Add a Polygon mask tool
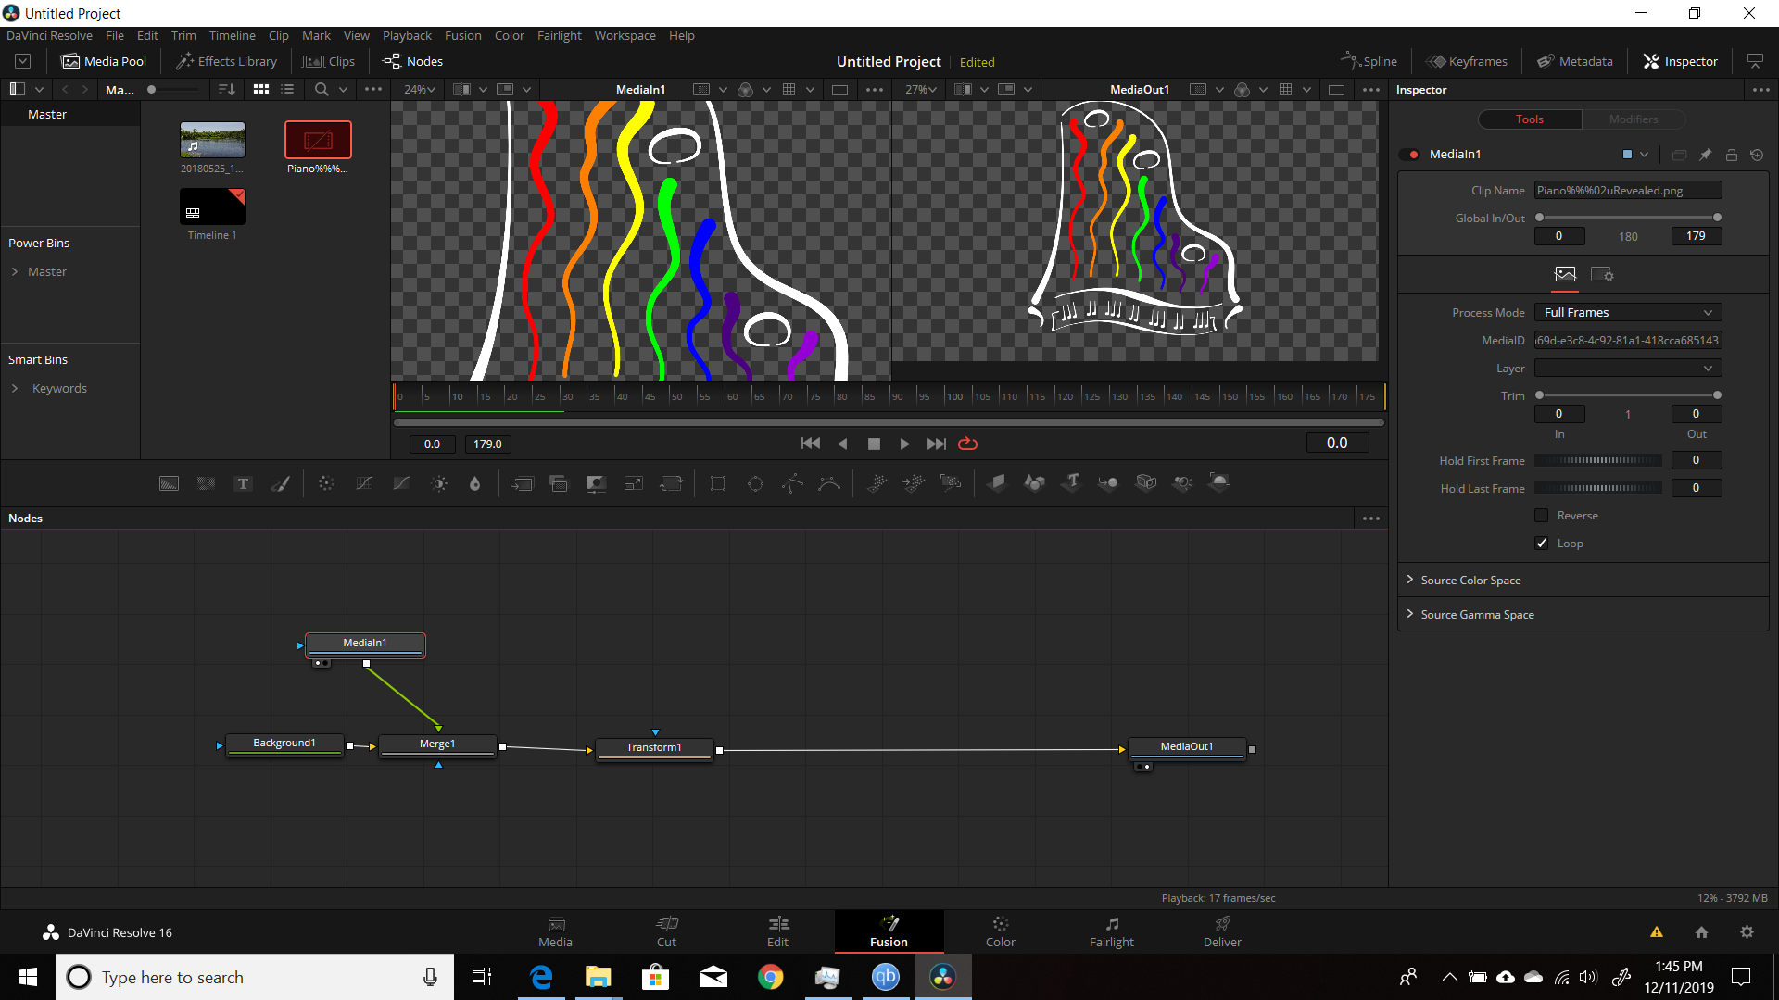The width and height of the screenshot is (1779, 1000). pyautogui.click(x=792, y=483)
